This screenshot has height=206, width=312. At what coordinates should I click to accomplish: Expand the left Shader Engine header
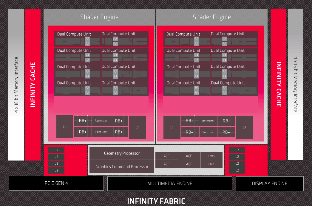coord(99,17)
